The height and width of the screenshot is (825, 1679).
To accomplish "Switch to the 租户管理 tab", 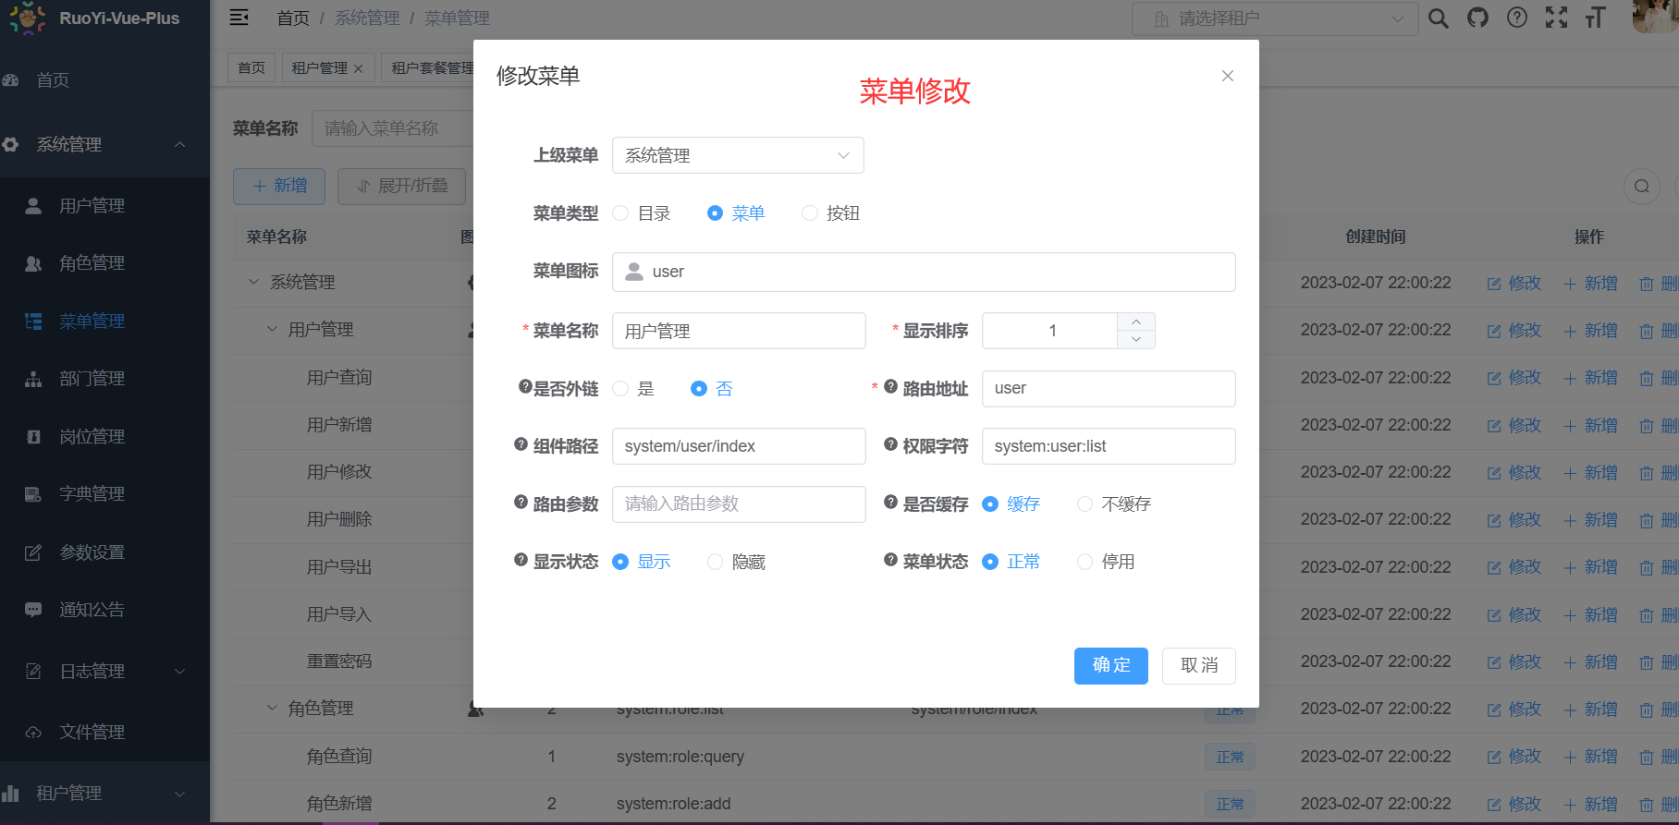I will [328, 67].
